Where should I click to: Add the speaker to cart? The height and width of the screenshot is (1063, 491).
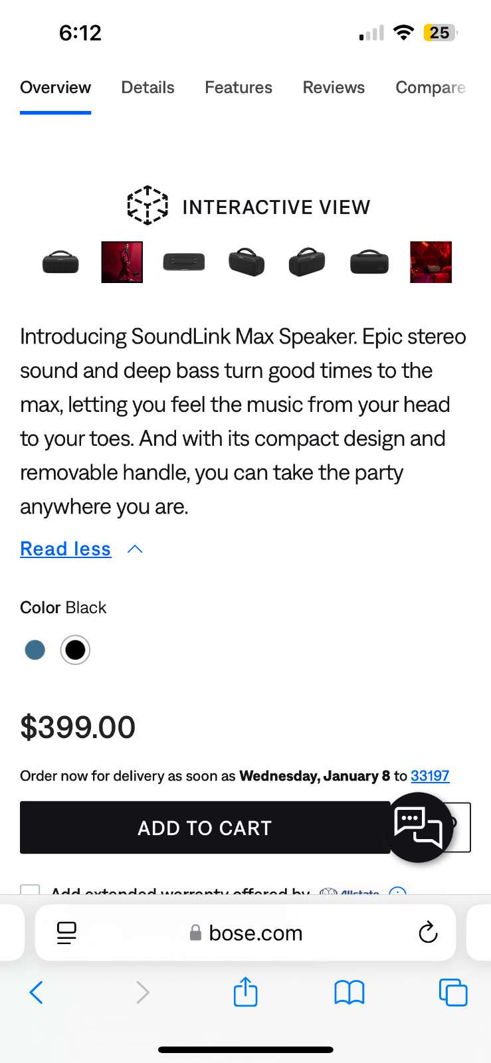point(205,828)
